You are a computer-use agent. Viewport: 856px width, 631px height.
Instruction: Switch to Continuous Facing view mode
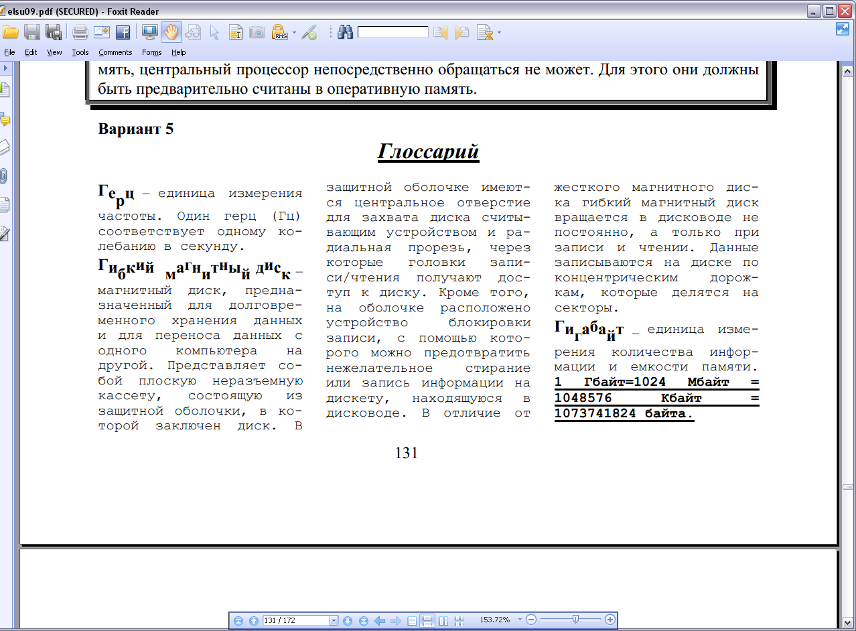(459, 621)
